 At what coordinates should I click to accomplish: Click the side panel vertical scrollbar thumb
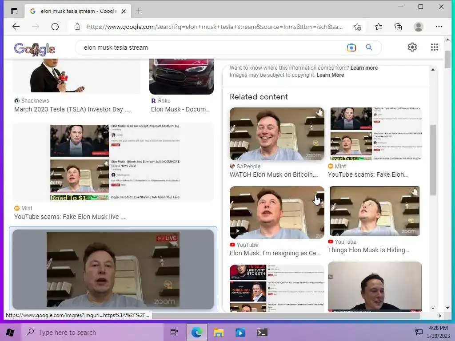(x=433, y=160)
